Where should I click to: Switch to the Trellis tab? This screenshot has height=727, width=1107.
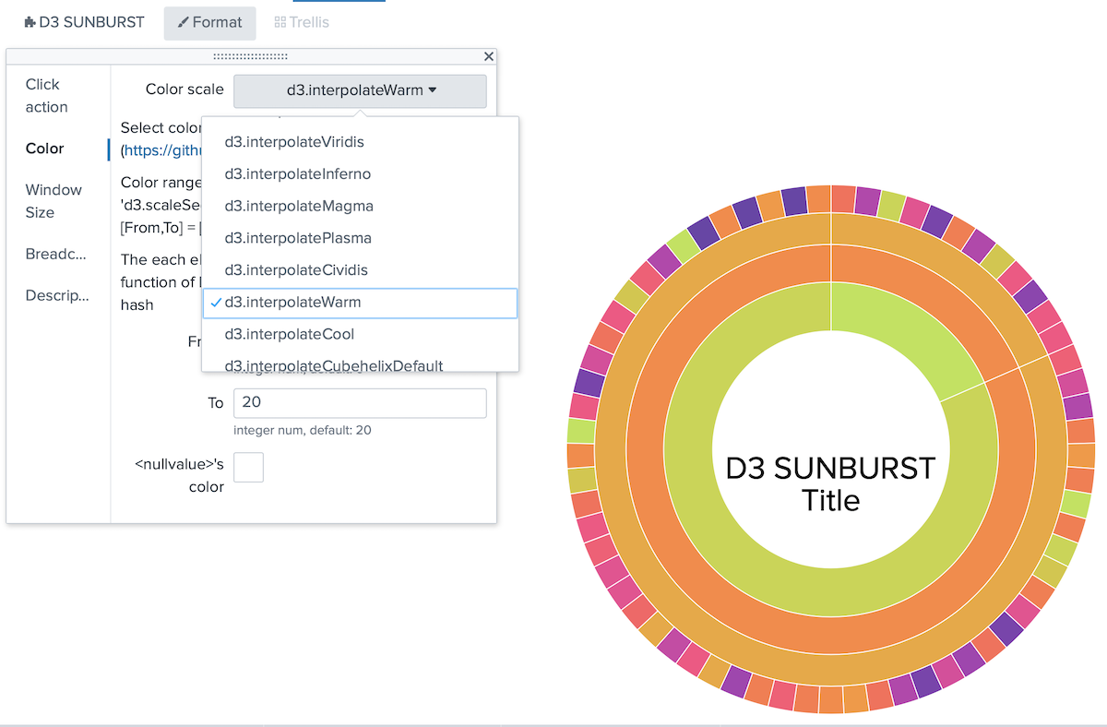302,22
